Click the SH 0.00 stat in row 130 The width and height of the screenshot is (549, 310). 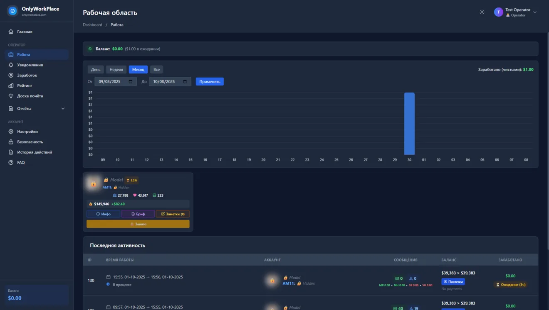click(427, 285)
